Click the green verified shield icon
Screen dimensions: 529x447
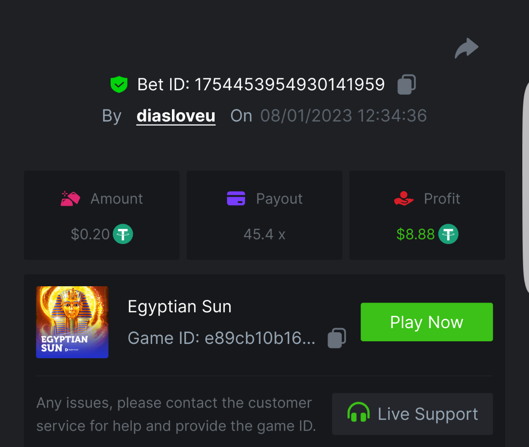[x=119, y=84]
